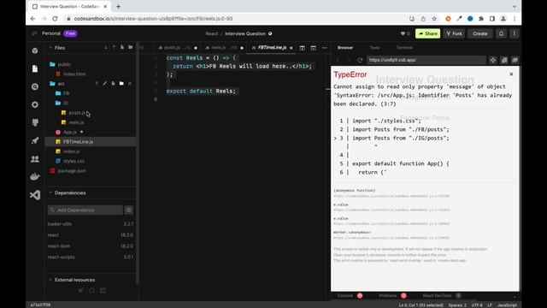Click the preview back arrow

click(338, 60)
